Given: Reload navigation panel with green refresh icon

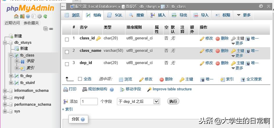Looking at the screenshot, I should (x=45, y=17).
